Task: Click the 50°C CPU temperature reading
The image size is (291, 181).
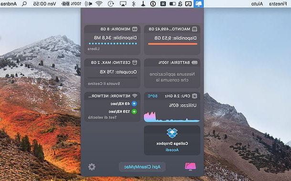Action: point(153,96)
